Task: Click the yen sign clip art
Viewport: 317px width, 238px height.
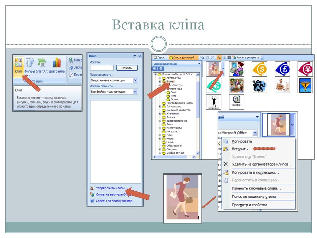Action: pos(305,69)
